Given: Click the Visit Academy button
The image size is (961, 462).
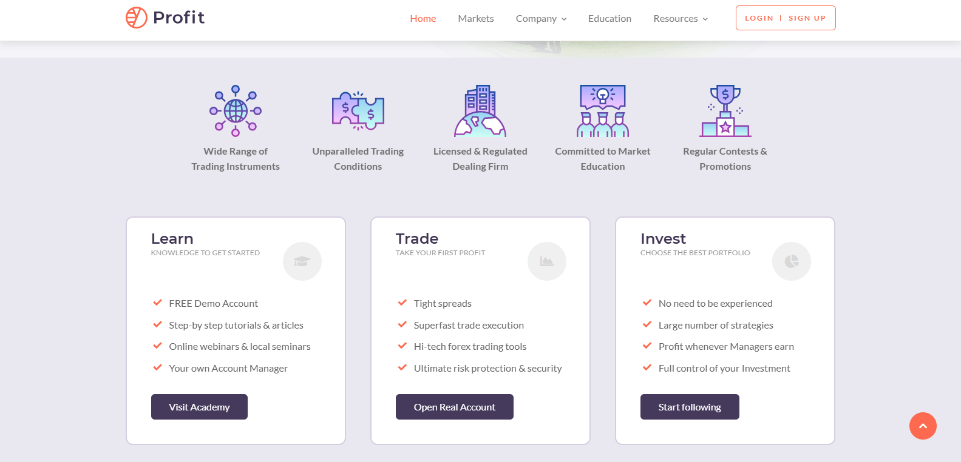Looking at the screenshot, I should (199, 407).
